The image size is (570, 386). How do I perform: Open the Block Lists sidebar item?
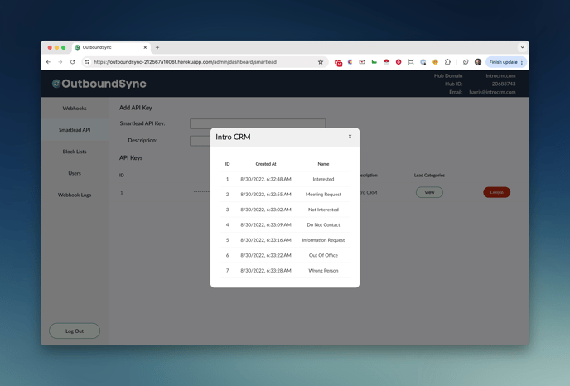75,152
